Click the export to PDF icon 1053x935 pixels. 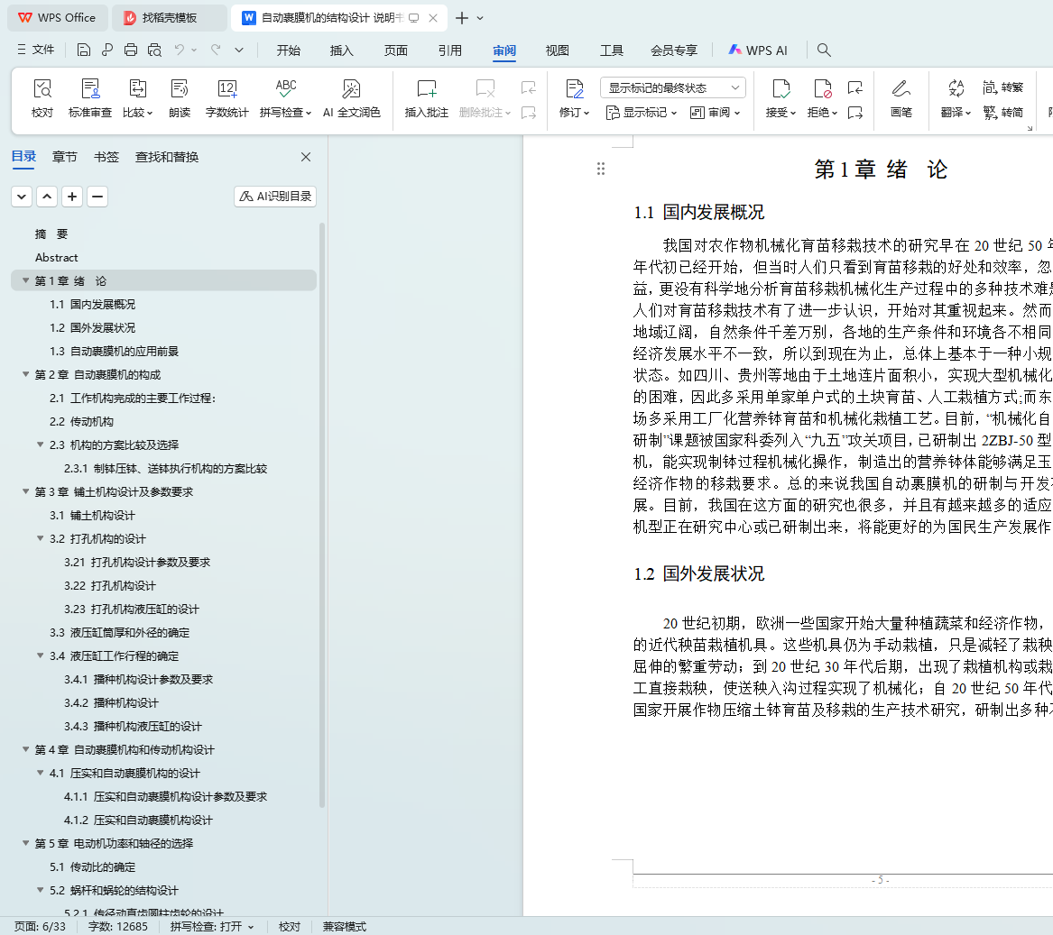coord(106,50)
